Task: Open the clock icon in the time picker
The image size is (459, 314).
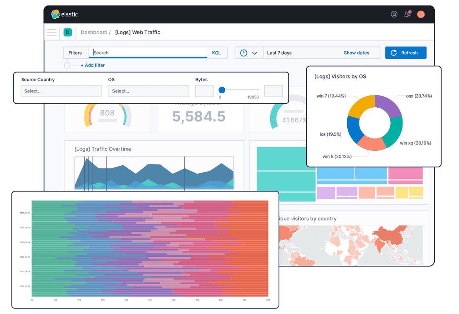Action: [244, 53]
